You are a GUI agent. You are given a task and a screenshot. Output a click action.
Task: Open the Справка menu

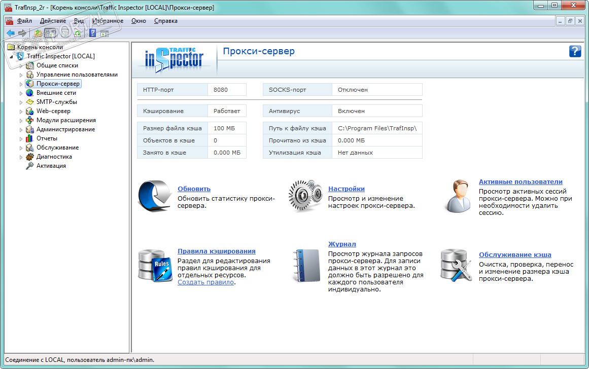point(166,21)
